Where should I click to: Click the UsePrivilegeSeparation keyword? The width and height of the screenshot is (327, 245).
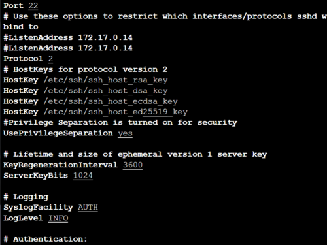point(58,133)
